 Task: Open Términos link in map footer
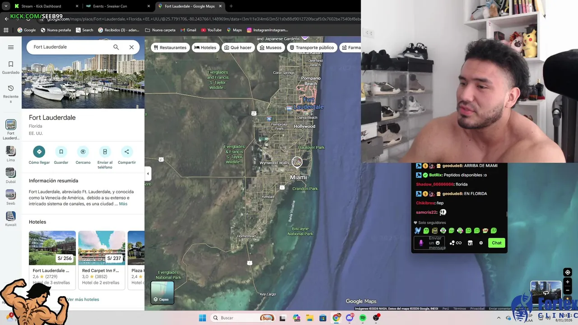[459, 309]
